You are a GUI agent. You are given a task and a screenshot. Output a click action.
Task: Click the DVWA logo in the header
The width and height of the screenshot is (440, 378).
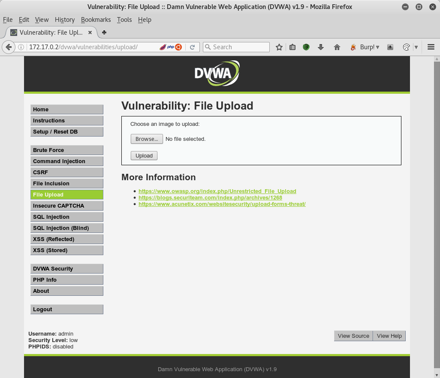217,73
